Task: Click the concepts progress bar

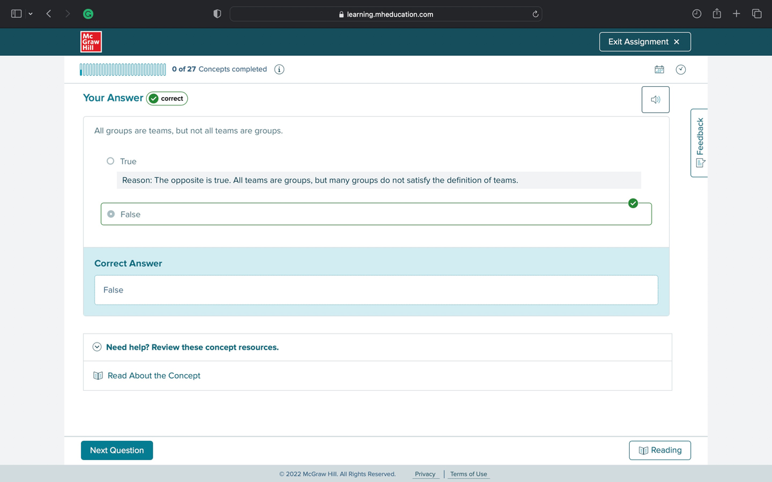Action: point(123,69)
